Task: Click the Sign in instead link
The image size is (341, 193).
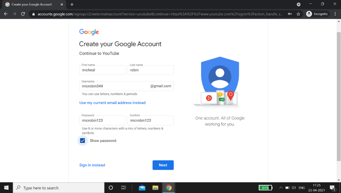Action: point(92,165)
